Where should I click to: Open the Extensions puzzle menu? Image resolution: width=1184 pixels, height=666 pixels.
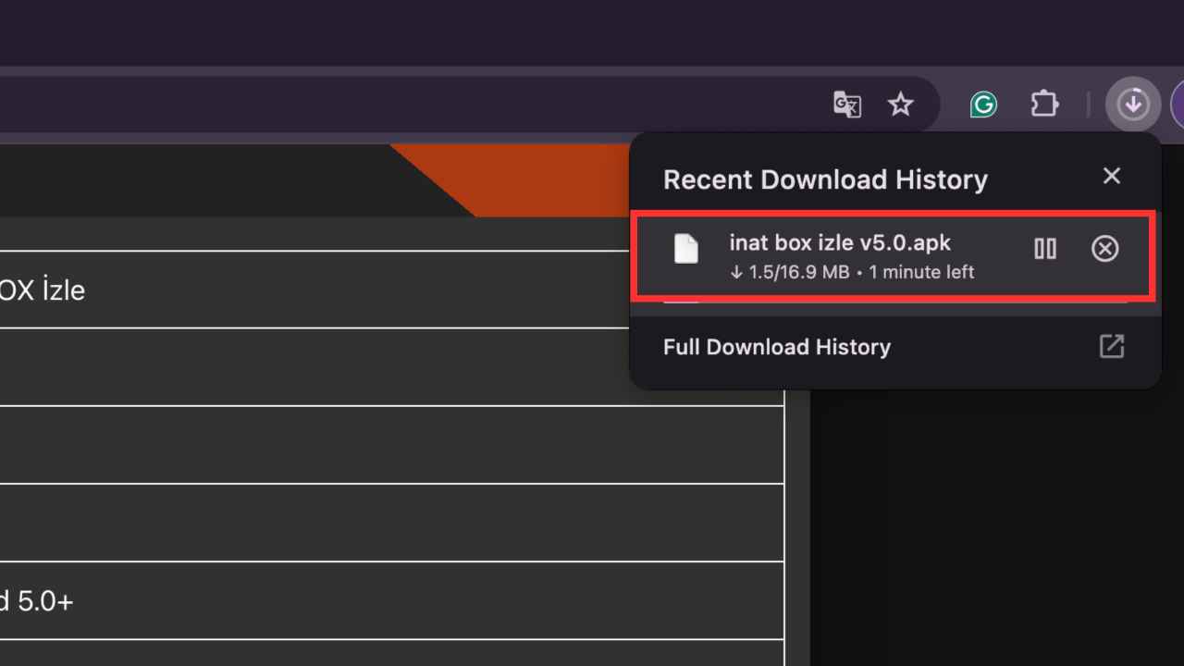click(1044, 105)
